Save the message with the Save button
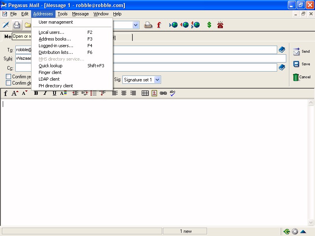Image resolution: width=315 pixels, height=236 pixels. pos(301,64)
